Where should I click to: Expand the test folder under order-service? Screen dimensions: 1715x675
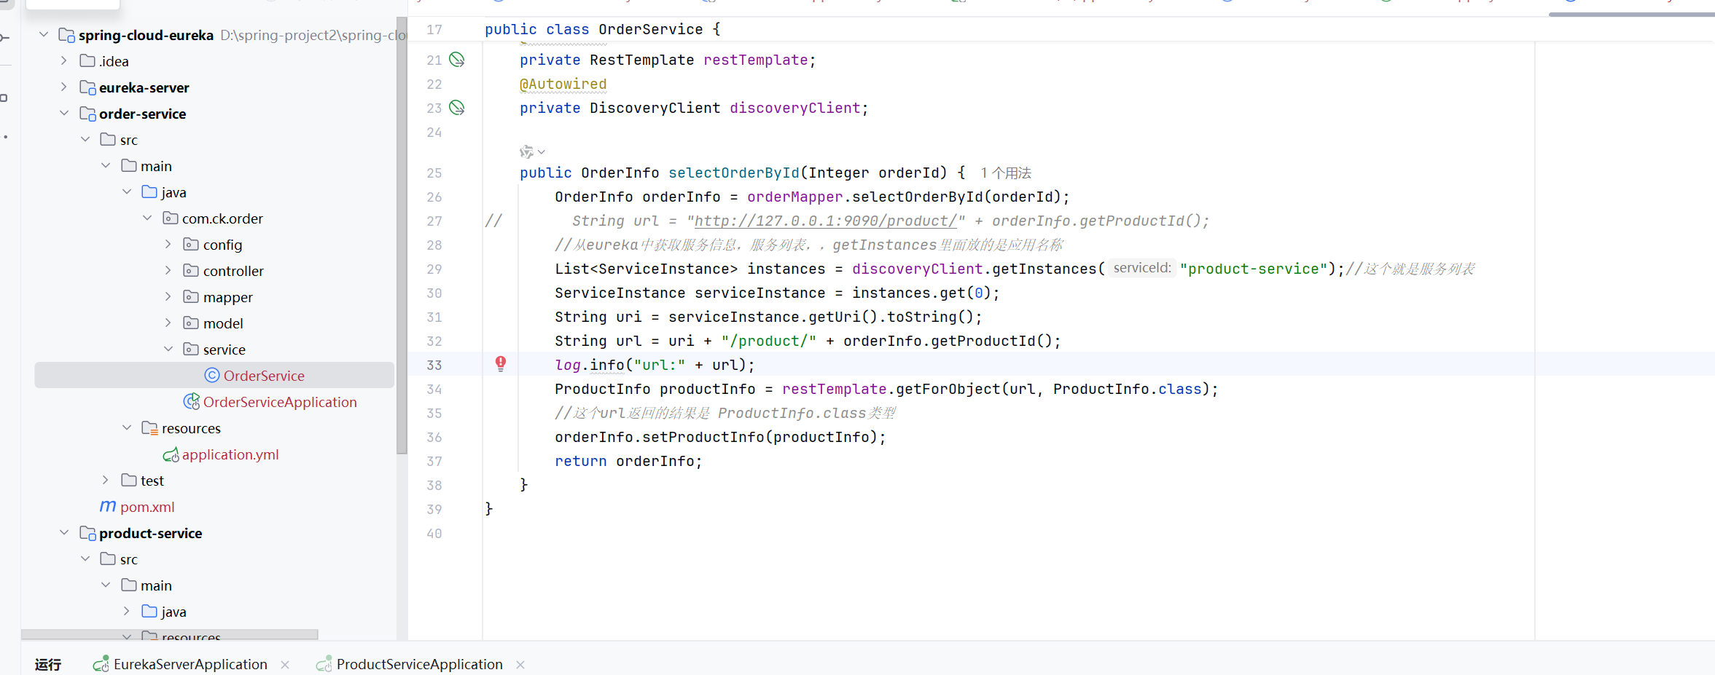[106, 480]
